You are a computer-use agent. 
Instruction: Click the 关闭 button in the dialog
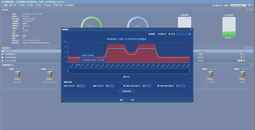click(x=132, y=100)
